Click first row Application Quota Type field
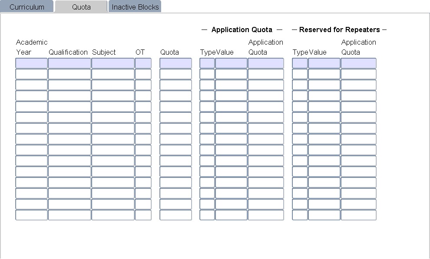This screenshot has height=259, width=430. coord(207,63)
